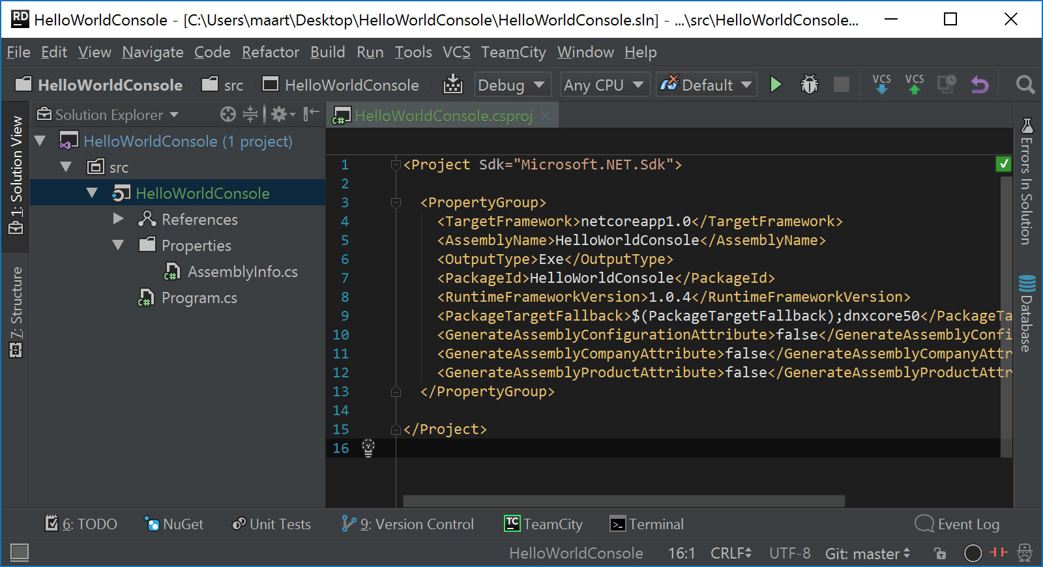Start debugging with the bug icon
The height and width of the screenshot is (567, 1043).
tap(809, 85)
